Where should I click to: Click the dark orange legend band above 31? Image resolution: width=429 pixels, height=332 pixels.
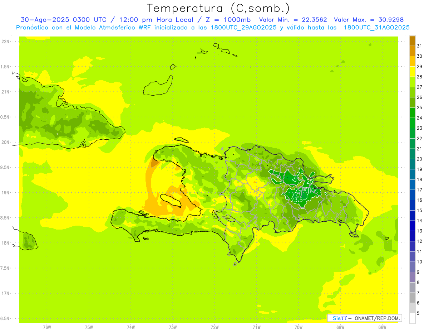point(412,41)
